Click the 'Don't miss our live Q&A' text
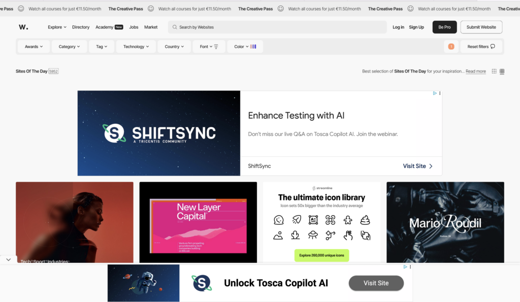Viewport: 520px width, 302px height. click(x=323, y=135)
